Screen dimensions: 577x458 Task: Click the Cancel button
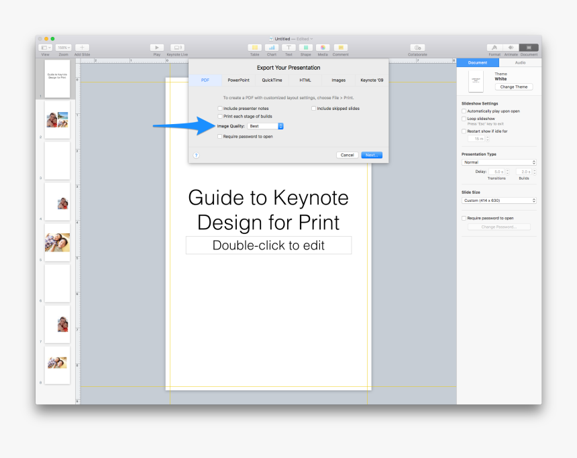coord(348,156)
